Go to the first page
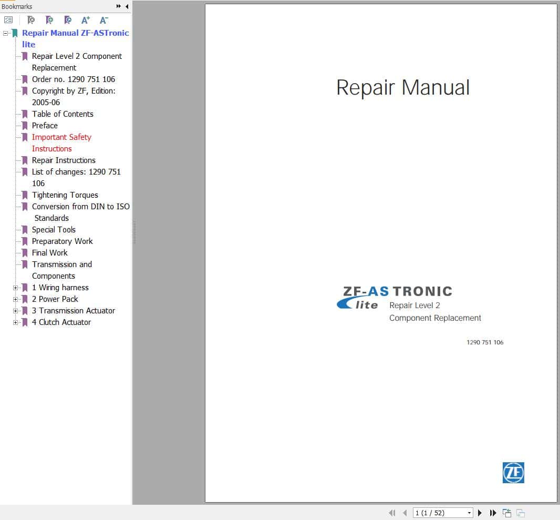 click(392, 513)
